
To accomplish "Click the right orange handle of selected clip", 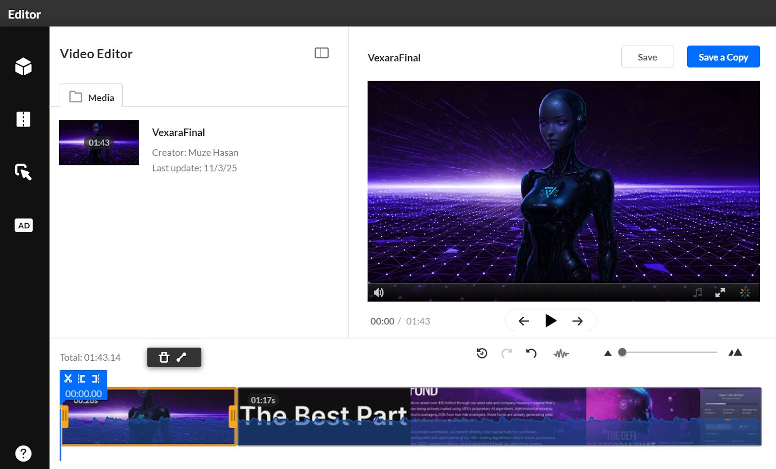I will pyautogui.click(x=233, y=417).
